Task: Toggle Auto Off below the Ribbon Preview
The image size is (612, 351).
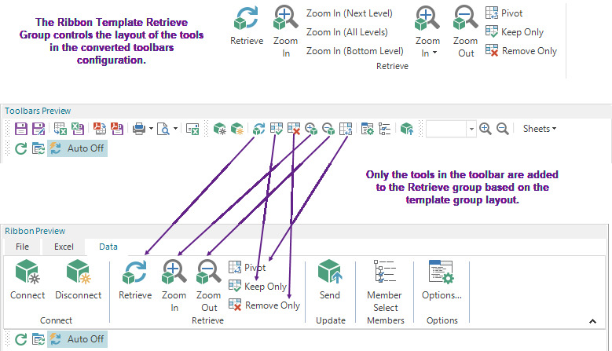Action: pyautogui.click(x=77, y=339)
